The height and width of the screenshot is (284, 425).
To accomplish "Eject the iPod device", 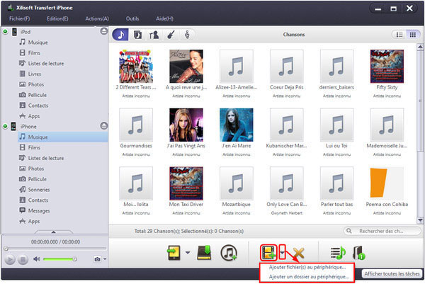I will click(x=104, y=31).
